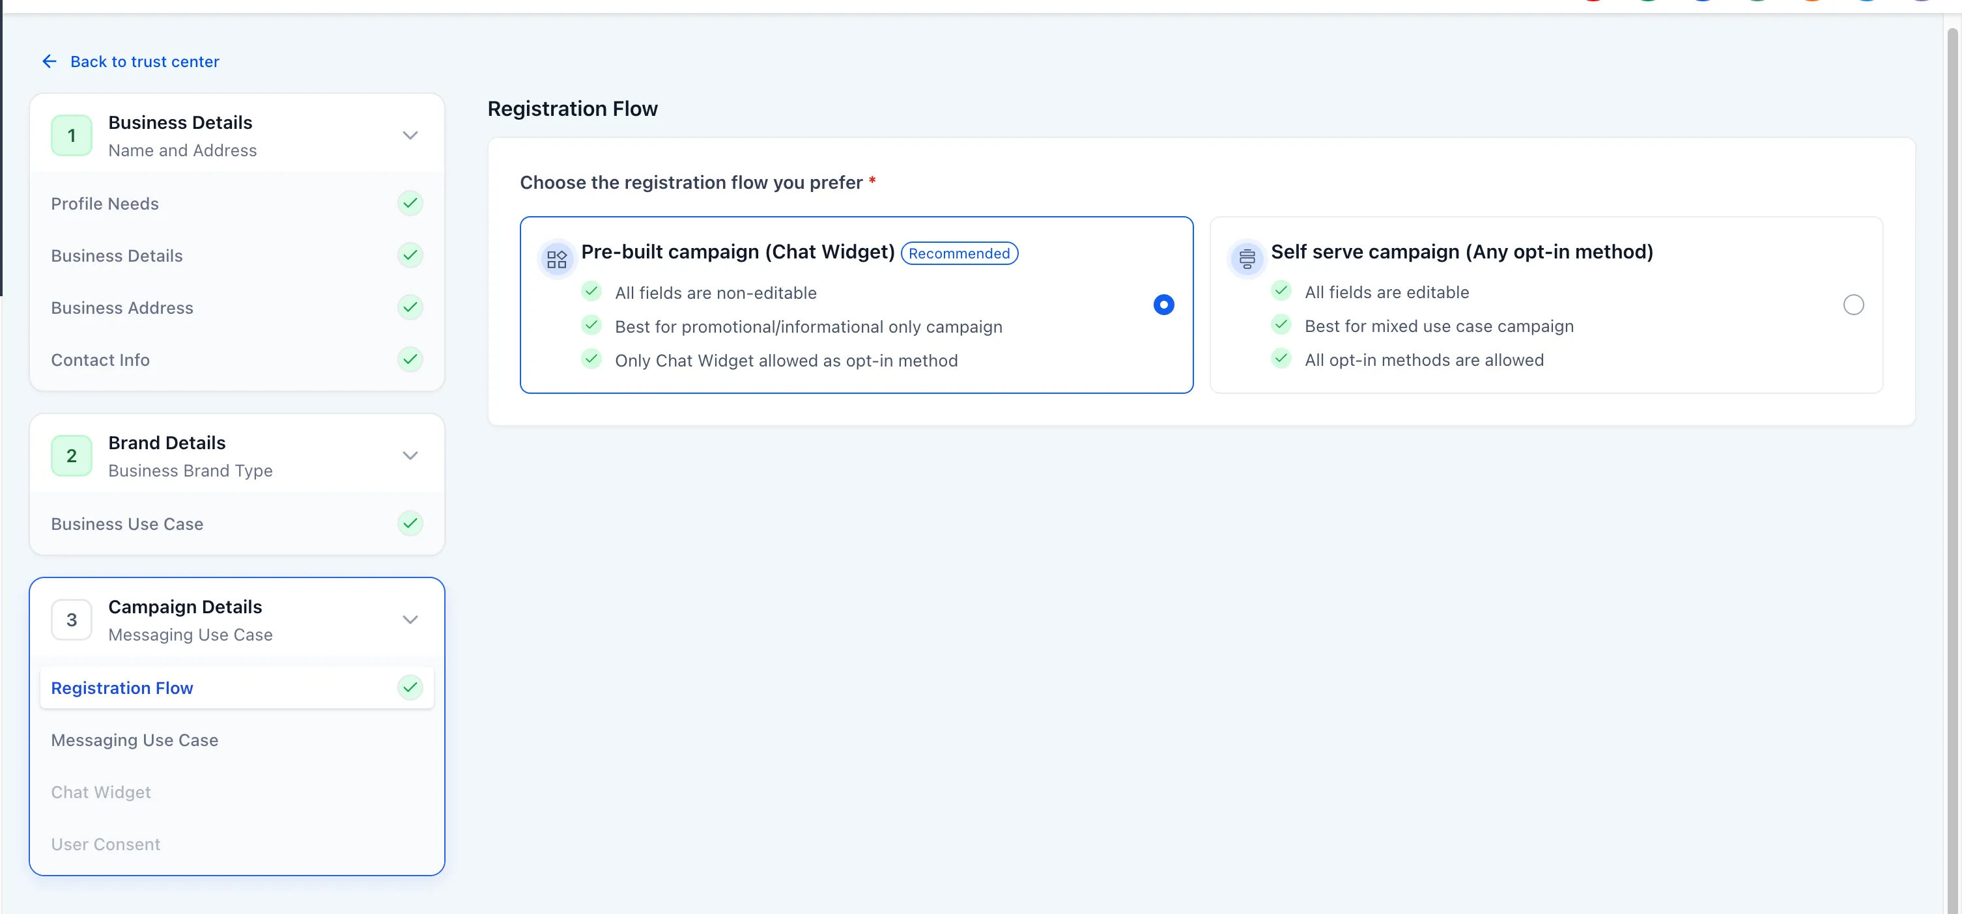
Task: Click the Chat Widget step in sidebar
Action: tap(100, 792)
